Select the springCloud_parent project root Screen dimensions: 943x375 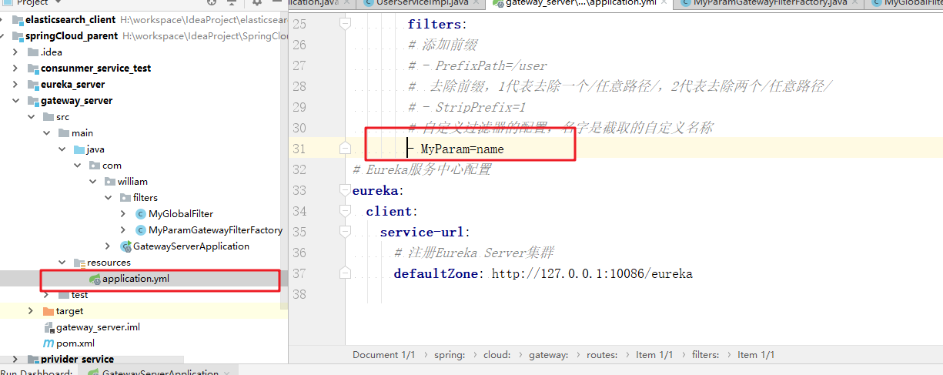[72, 35]
